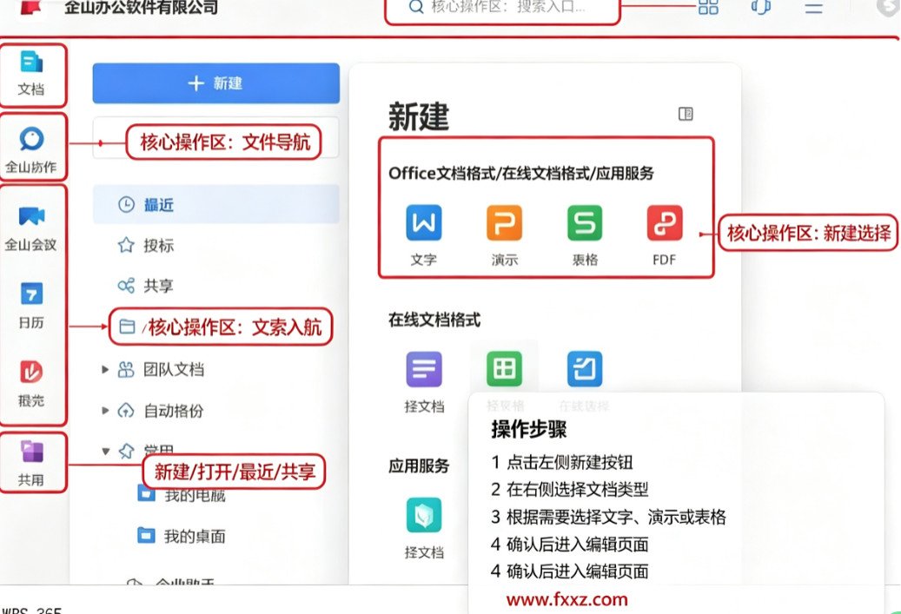Viewport: 901px width, 614px height.
Task: Click the company name 金山办公软件有限公司
Action: tap(142, 8)
